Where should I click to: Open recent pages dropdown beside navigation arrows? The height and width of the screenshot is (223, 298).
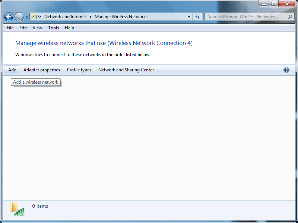(x=26, y=17)
